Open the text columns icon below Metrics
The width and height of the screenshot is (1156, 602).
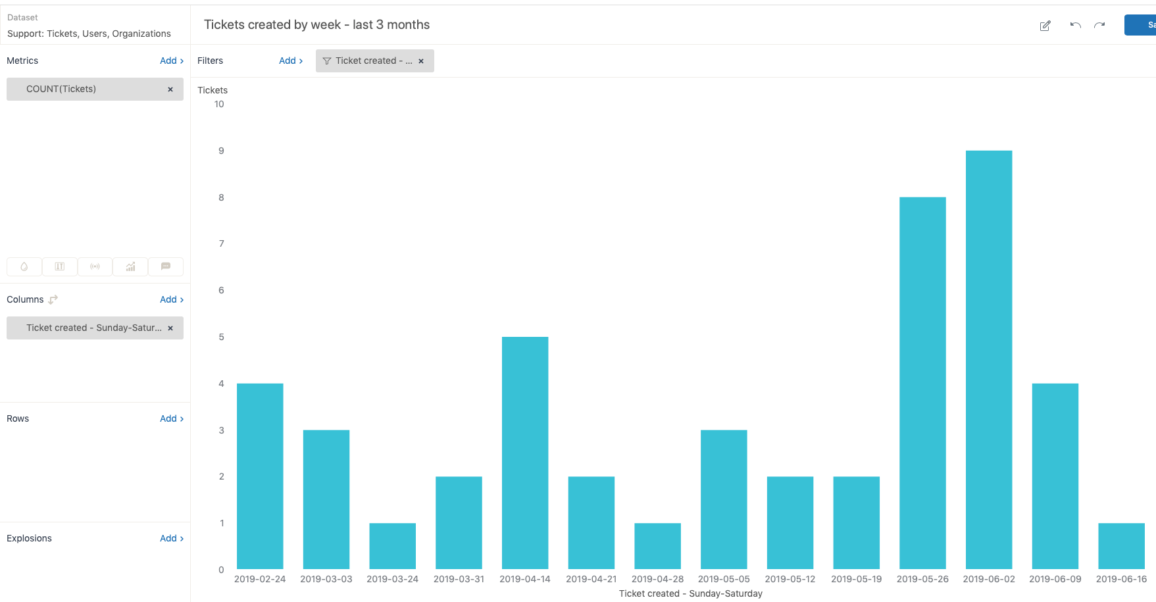60,266
